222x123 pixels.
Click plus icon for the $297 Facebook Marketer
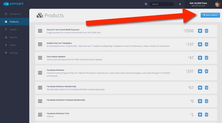coord(200,71)
